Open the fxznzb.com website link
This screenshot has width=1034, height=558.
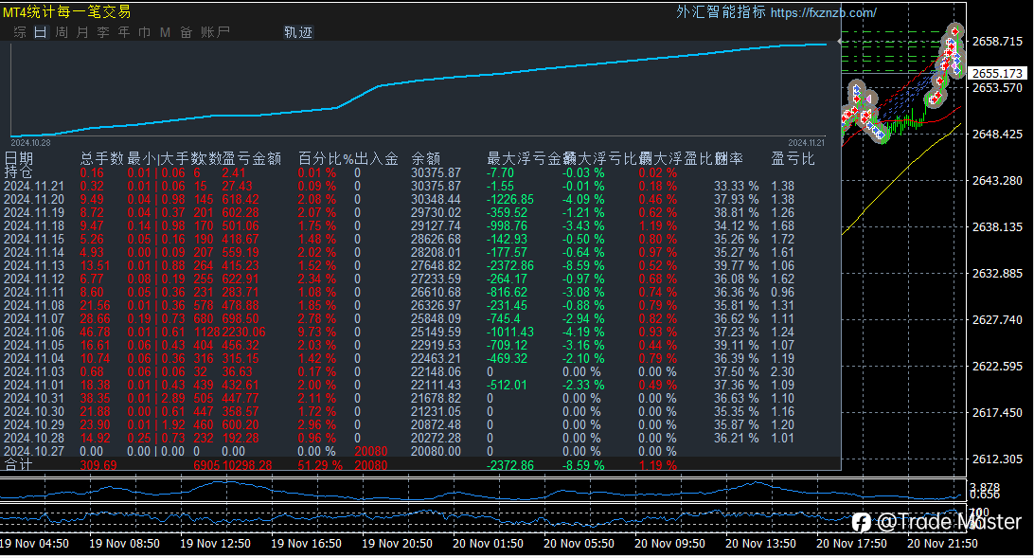[x=823, y=12]
